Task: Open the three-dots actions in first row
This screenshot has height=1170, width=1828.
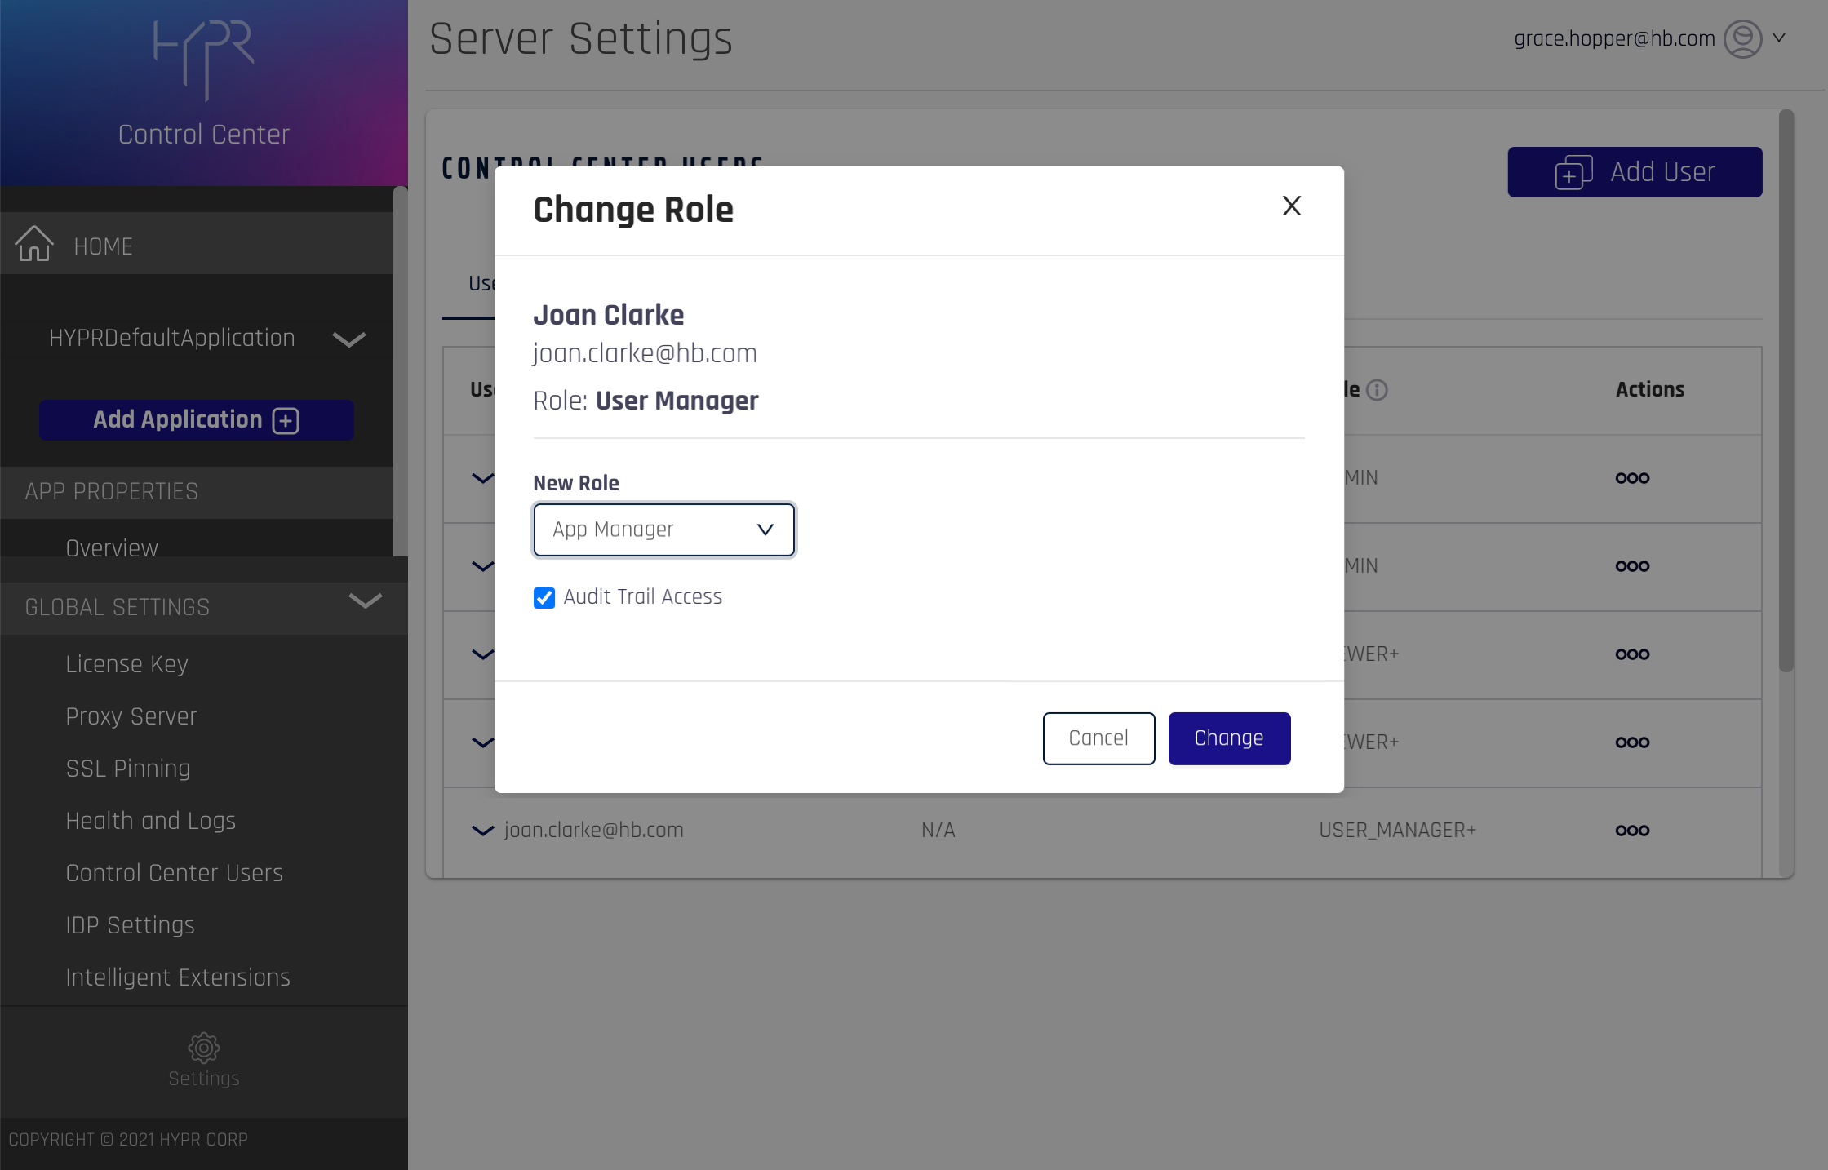Action: (x=1632, y=478)
